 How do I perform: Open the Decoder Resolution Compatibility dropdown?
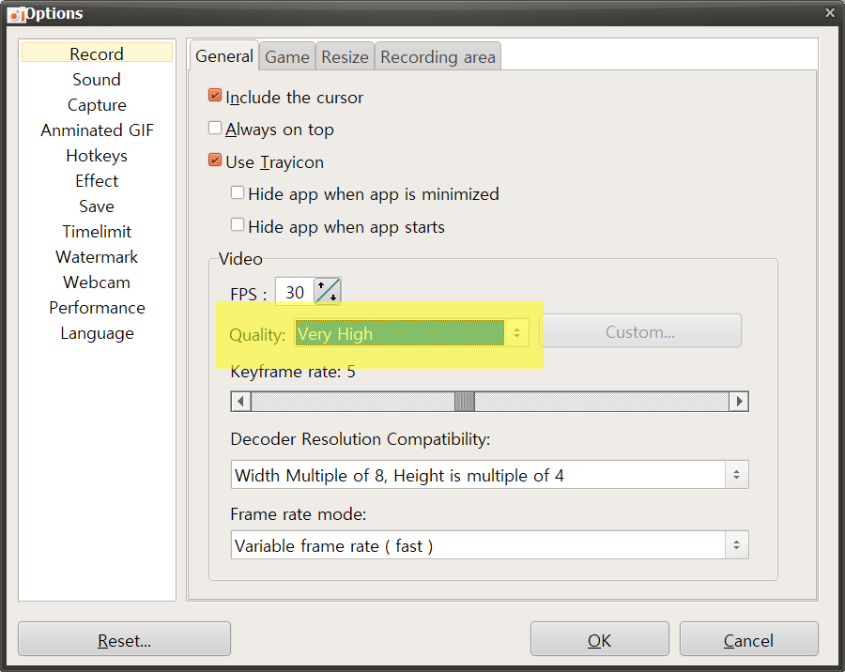(x=489, y=475)
